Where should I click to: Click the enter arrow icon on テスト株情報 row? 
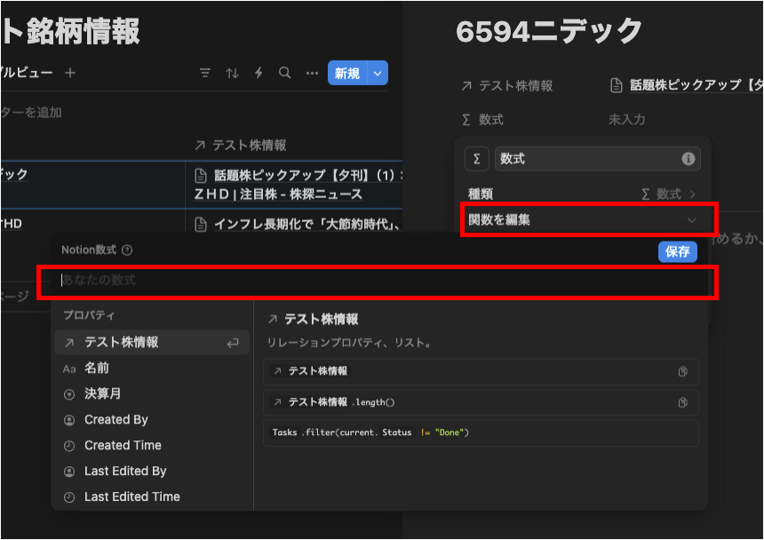[x=233, y=344]
